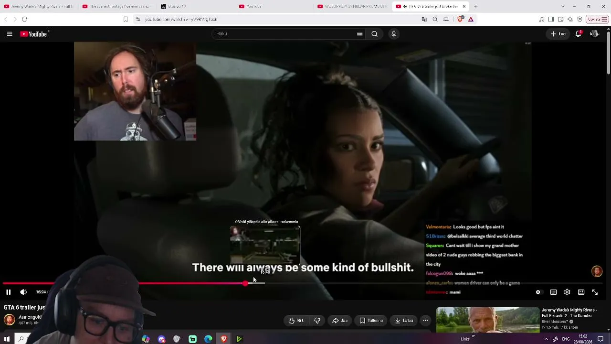The width and height of the screenshot is (611, 344).
Task: View site information icon in address bar
Action: coord(138,19)
